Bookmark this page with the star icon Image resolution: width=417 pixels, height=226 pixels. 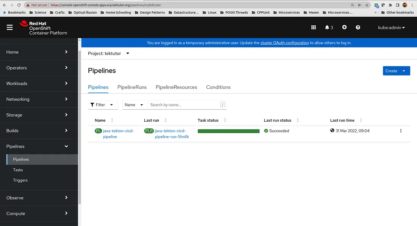(x=367, y=5)
